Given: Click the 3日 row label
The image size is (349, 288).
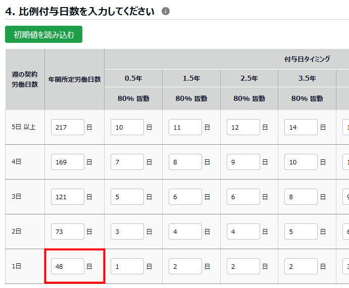Looking at the screenshot, I should (x=16, y=196).
